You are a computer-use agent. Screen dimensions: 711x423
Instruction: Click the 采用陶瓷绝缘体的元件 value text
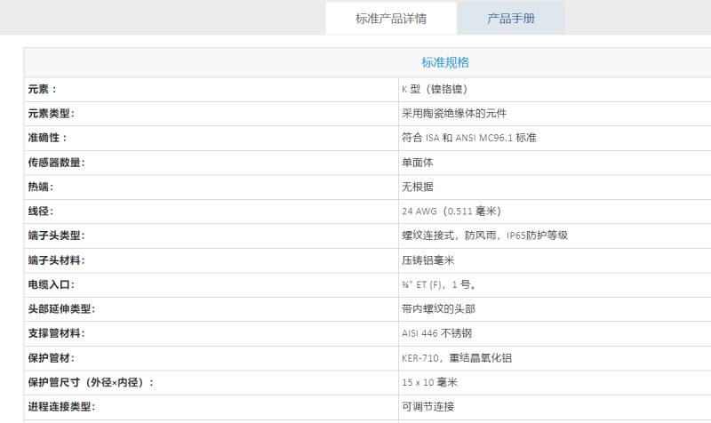(454, 114)
